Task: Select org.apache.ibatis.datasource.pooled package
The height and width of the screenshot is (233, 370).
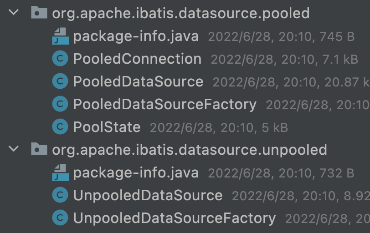Action: point(180,13)
